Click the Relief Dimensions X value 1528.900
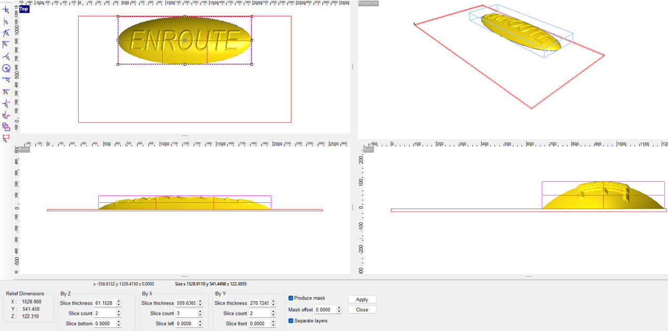This screenshot has height=331, width=668. 32,302
